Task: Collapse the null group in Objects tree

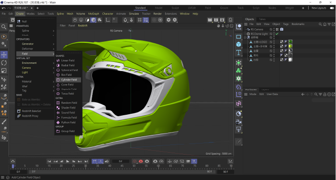Action: 245,37
